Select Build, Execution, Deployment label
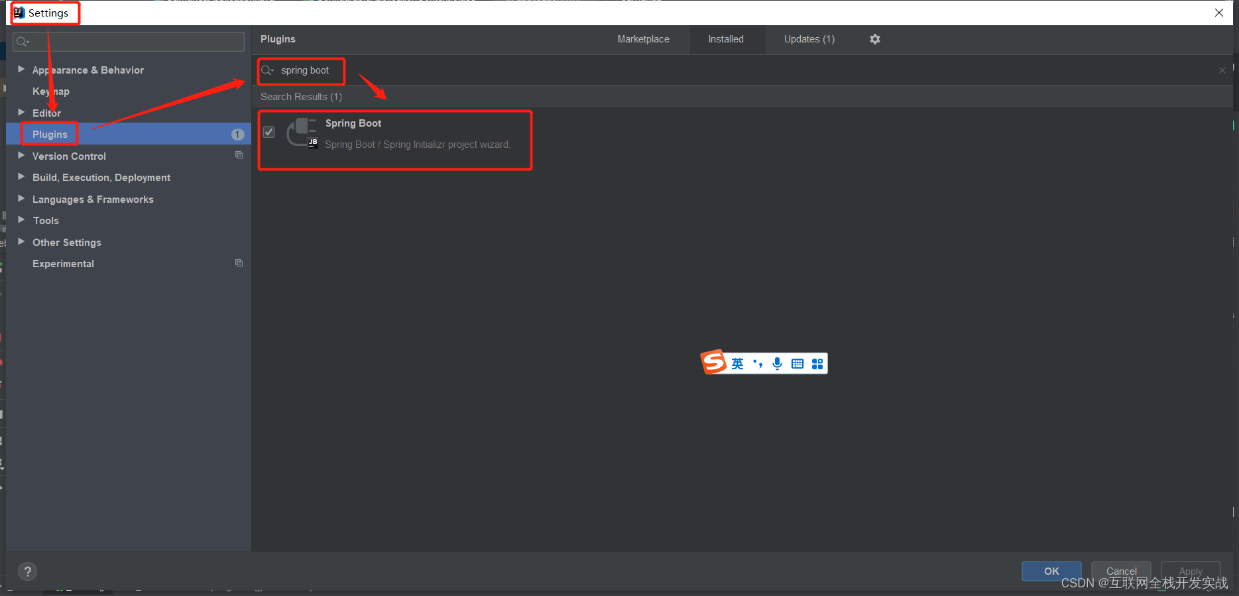Image resolution: width=1239 pixels, height=596 pixels. click(101, 178)
